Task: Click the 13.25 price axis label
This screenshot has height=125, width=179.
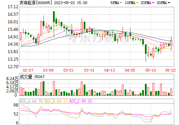Action: pyautogui.click(x=13, y=59)
